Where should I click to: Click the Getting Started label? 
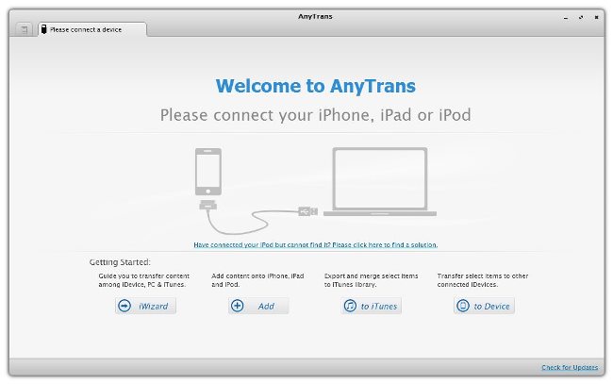tap(120, 262)
